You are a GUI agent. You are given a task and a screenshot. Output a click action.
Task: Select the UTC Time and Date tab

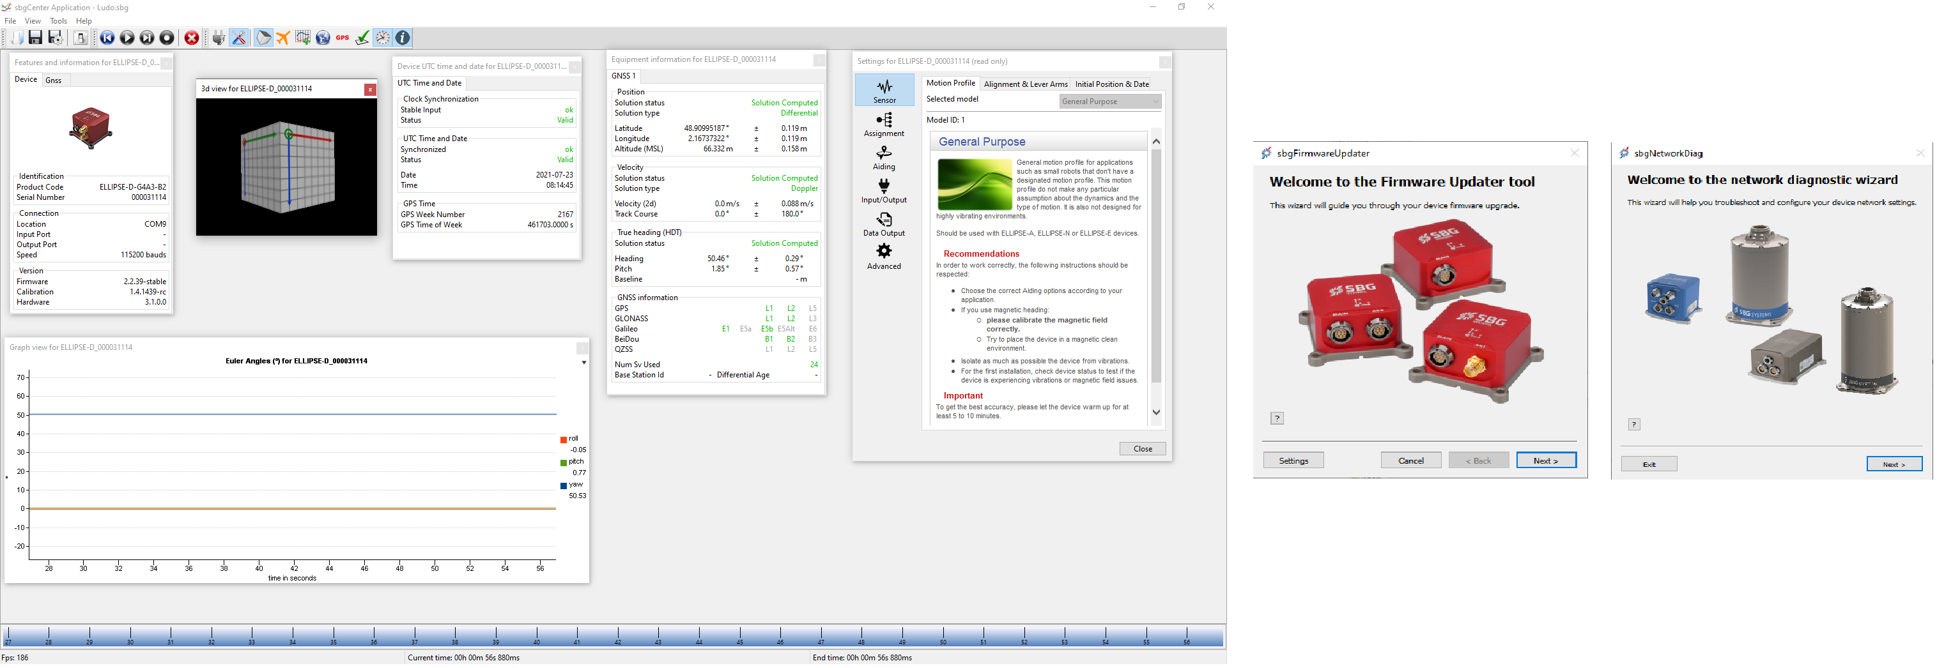tap(429, 83)
